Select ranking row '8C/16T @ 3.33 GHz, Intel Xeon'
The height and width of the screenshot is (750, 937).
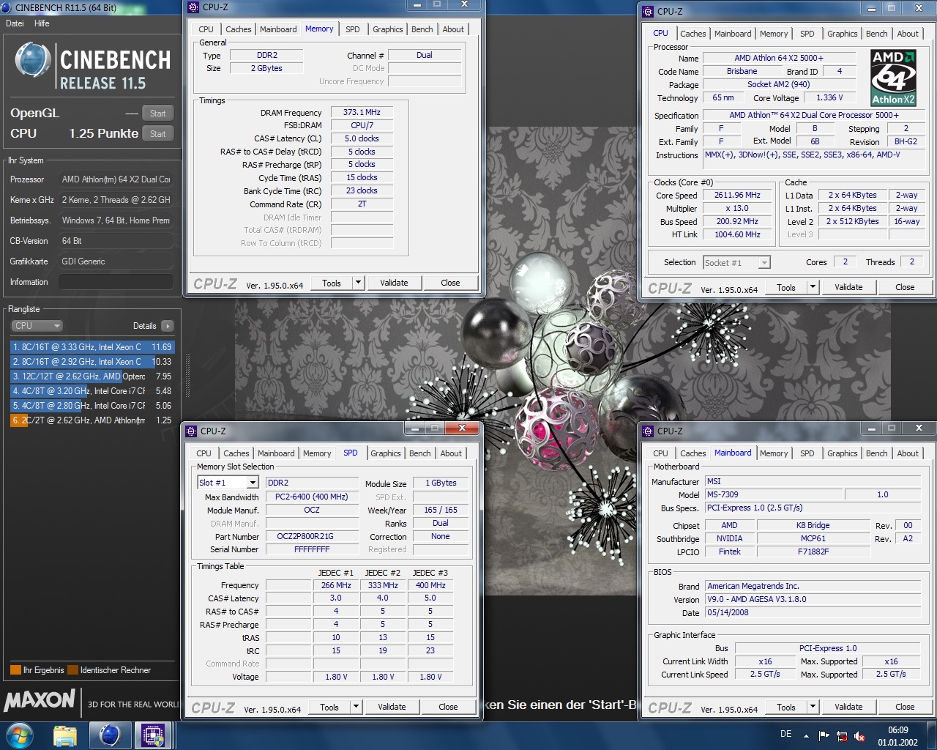[92, 347]
